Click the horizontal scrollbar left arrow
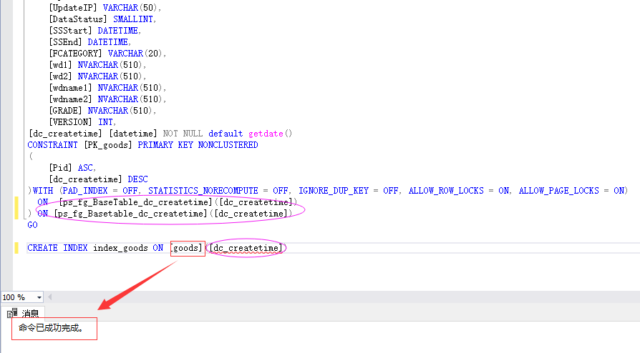The height and width of the screenshot is (353, 640). [x=50, y=297]
